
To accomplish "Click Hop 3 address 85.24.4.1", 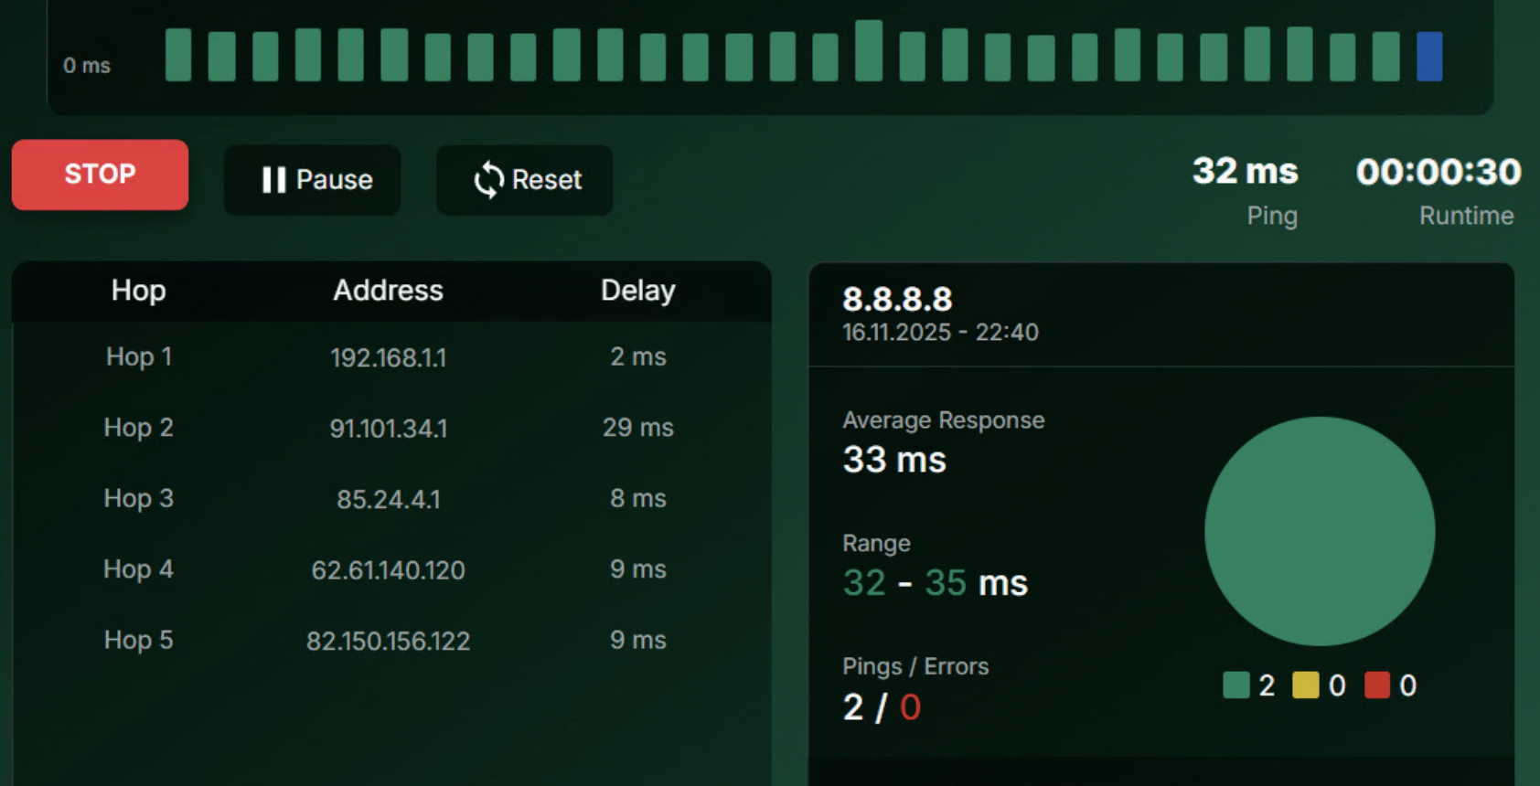I will pos(389,499).
